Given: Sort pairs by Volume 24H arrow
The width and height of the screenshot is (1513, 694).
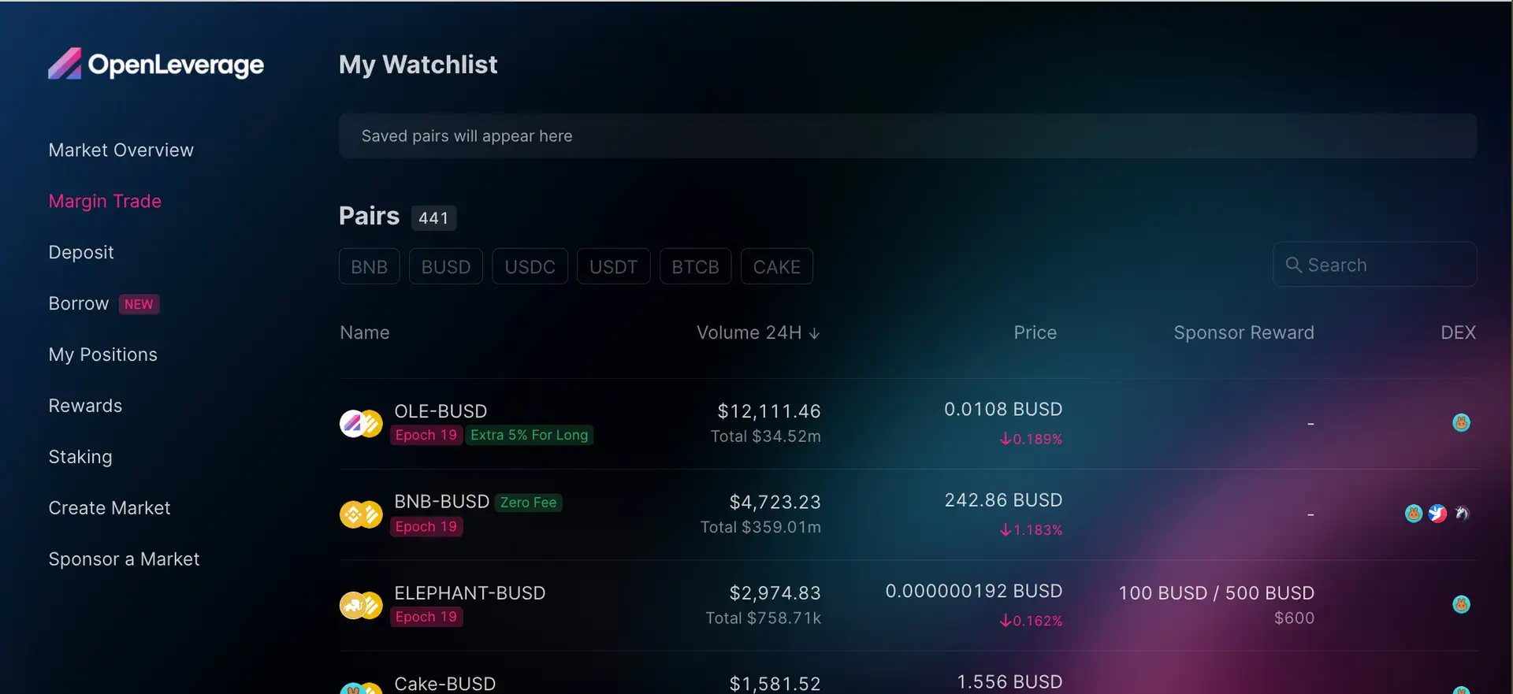Looking at the screenshot, I should pyautogui.click(x=815, y=333).
